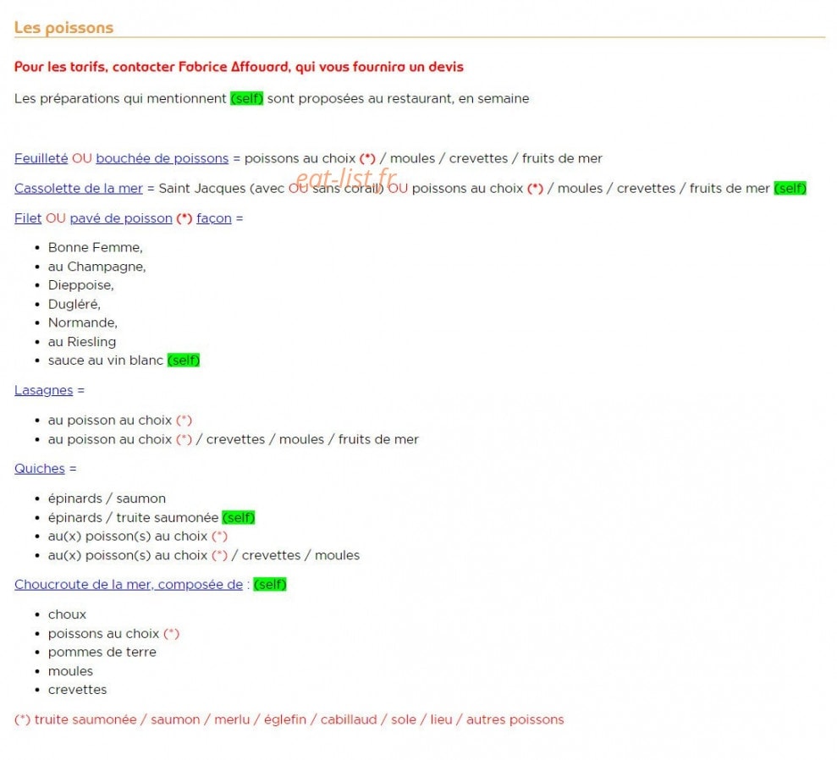
Task: Click the choux list item
Action: [67, 614]
